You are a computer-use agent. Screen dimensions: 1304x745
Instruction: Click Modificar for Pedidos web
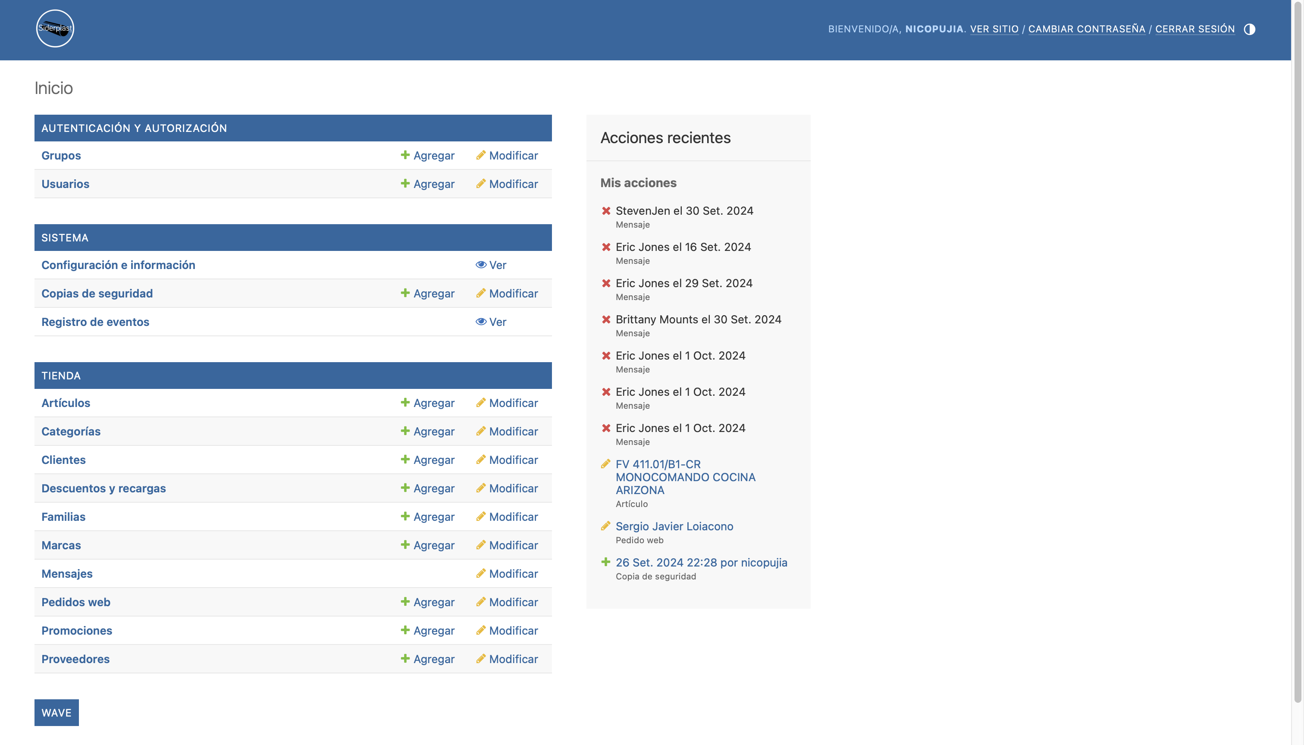click(x=507, y=602)
